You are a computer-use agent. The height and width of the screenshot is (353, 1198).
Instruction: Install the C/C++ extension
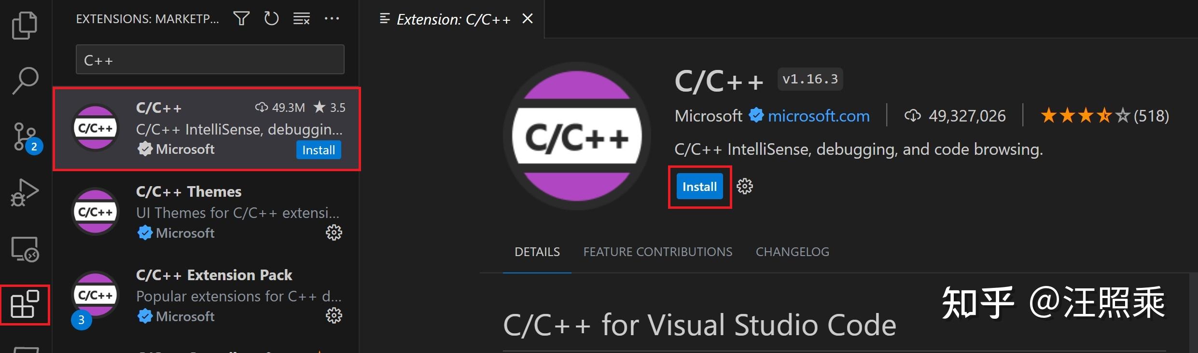pos(699,187)
